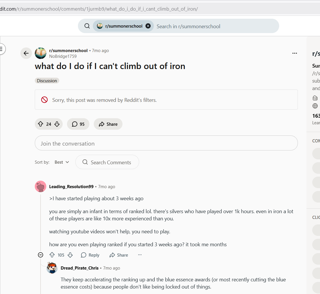Image resolution: width=320 pixels, height=294 pixels.
Task: Upvote Leading_Resolution99's comment
Action: click(52, 255)
